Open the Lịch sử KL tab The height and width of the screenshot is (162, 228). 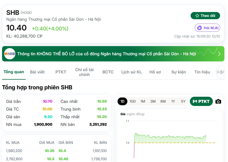[x=132, y=72]
